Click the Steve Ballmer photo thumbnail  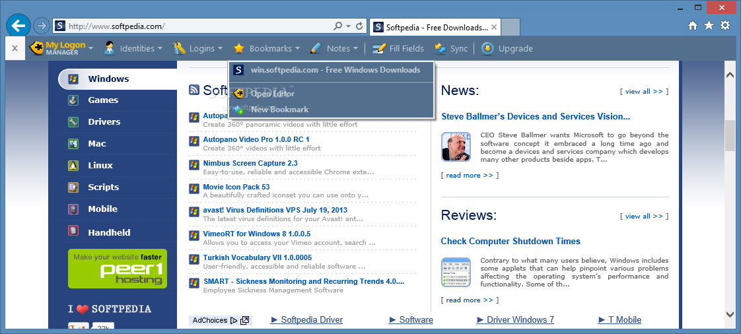tap(456, 147)
